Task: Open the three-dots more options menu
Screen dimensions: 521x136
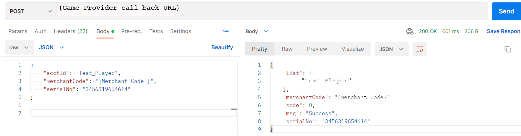Action: coord(226,31)
